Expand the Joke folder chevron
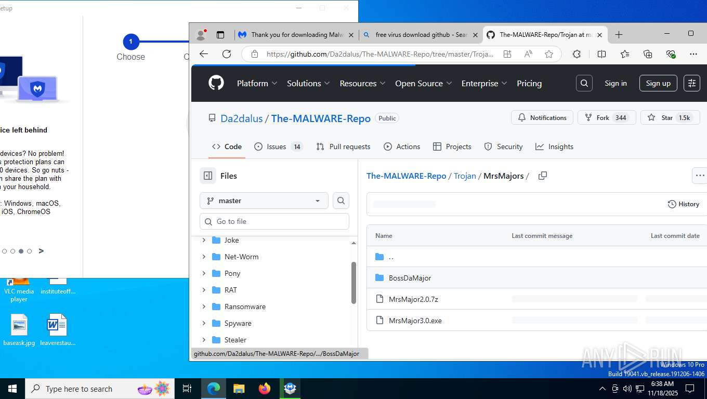Viewport: 707px width, 399px height. coord(204,240)
